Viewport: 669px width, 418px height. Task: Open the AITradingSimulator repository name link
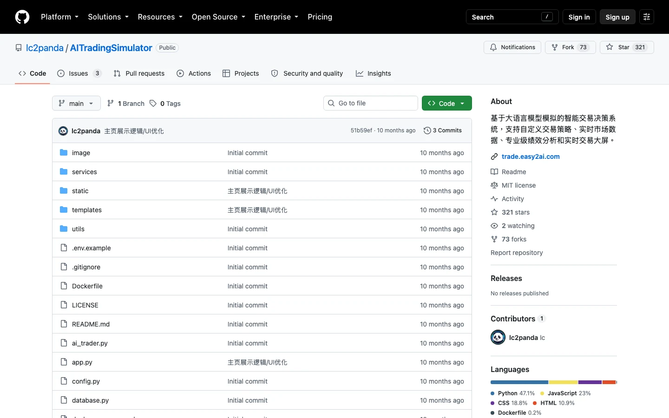point(111,48)
